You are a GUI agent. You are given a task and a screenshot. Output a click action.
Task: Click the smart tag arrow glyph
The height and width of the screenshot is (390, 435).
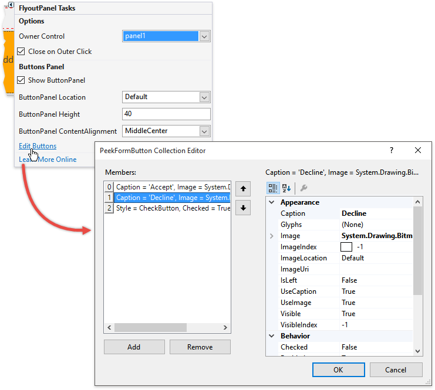click(x=11, y=5)
